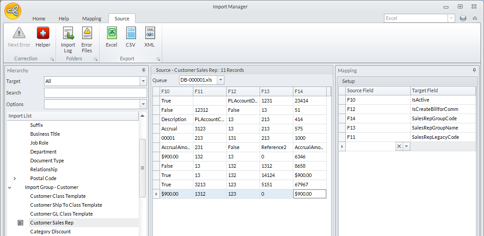The height and width of the screenshot is (236, 484).
Task: Clear the new Source Field entry
Action: point(399,146)
